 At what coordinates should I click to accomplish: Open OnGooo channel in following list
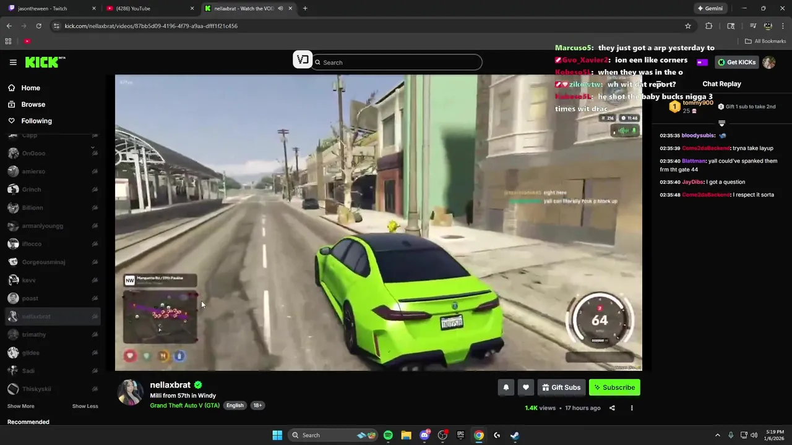(x=53, y=153)
